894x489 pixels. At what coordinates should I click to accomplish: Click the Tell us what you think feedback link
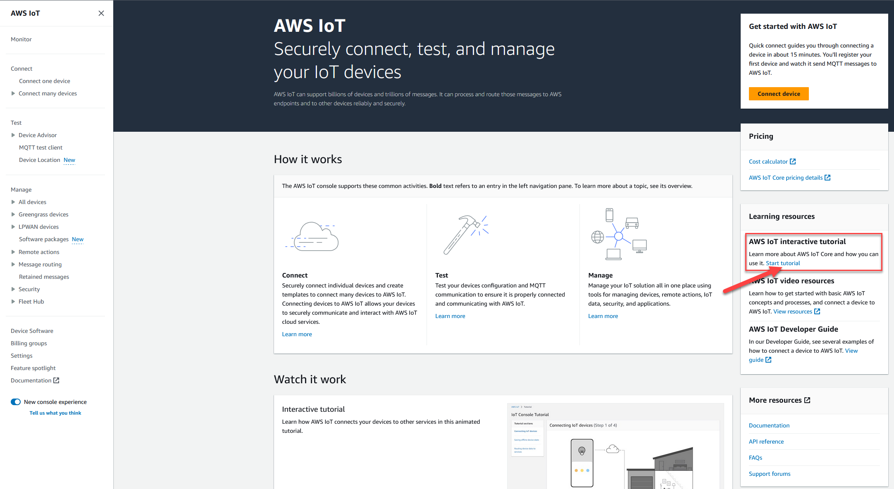tap(55, 413)
